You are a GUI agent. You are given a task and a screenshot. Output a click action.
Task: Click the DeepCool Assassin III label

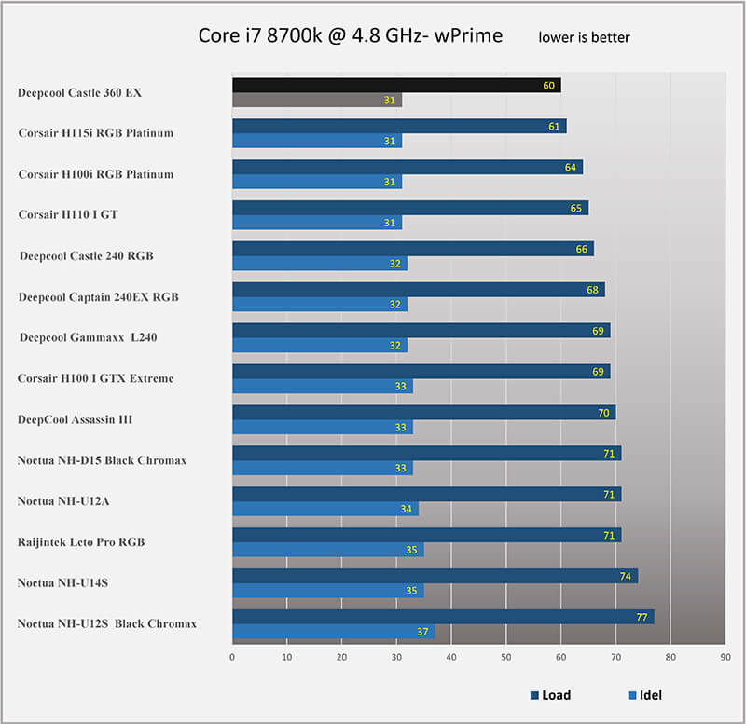(x=75, y=419)
